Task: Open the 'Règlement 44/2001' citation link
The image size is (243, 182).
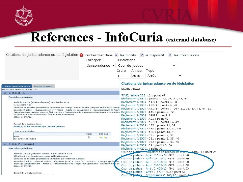Action: [x=134, y=149]
